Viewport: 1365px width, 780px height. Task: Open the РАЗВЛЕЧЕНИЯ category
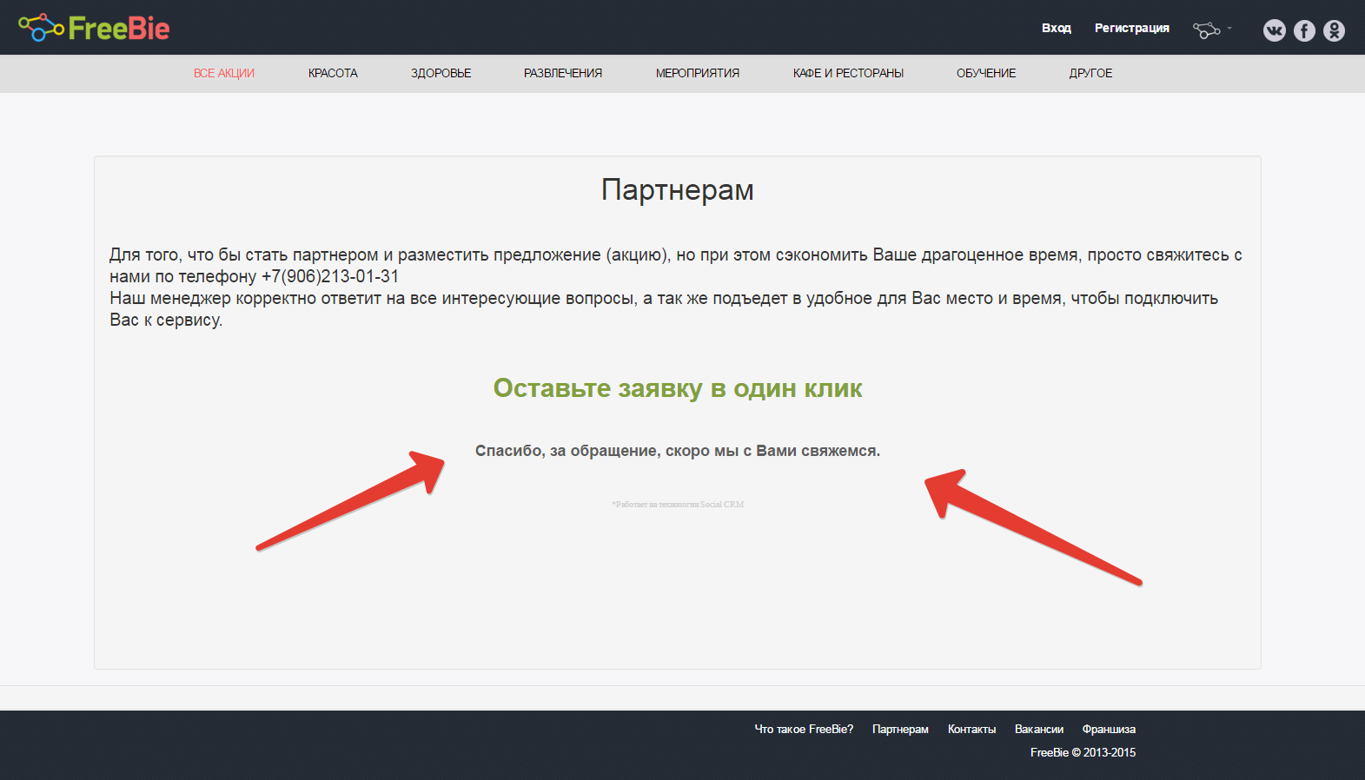click(x=563, y=73)
